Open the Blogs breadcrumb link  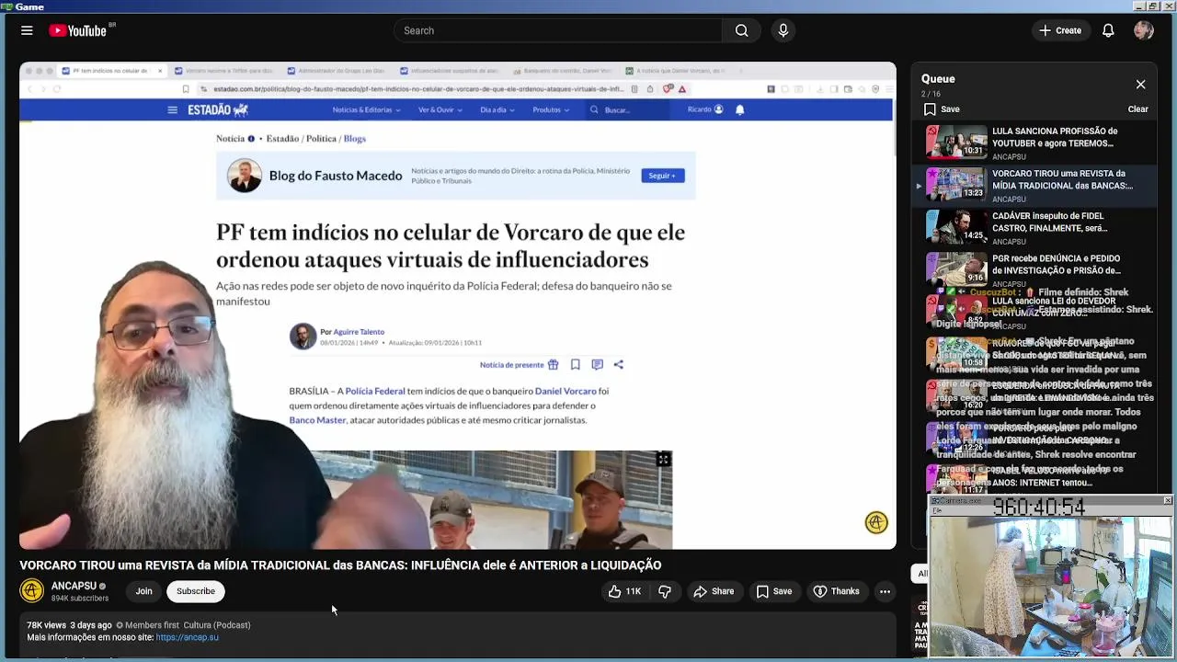(354, 139)
